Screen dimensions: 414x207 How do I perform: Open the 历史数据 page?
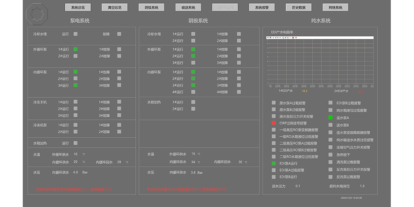[x=298, y=7]
